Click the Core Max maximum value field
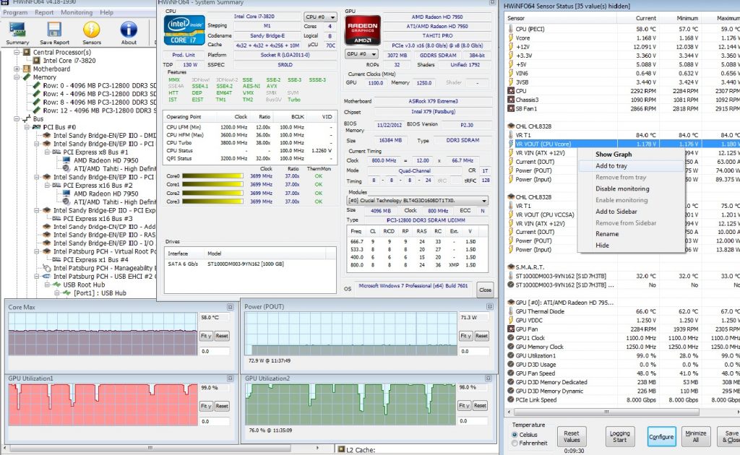 pos(215,318)
